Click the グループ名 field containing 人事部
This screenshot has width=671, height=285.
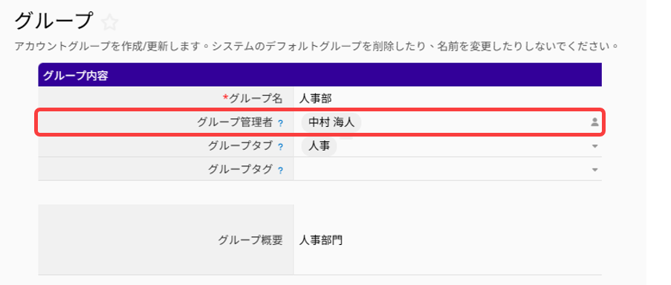click(x=447, y=99)
